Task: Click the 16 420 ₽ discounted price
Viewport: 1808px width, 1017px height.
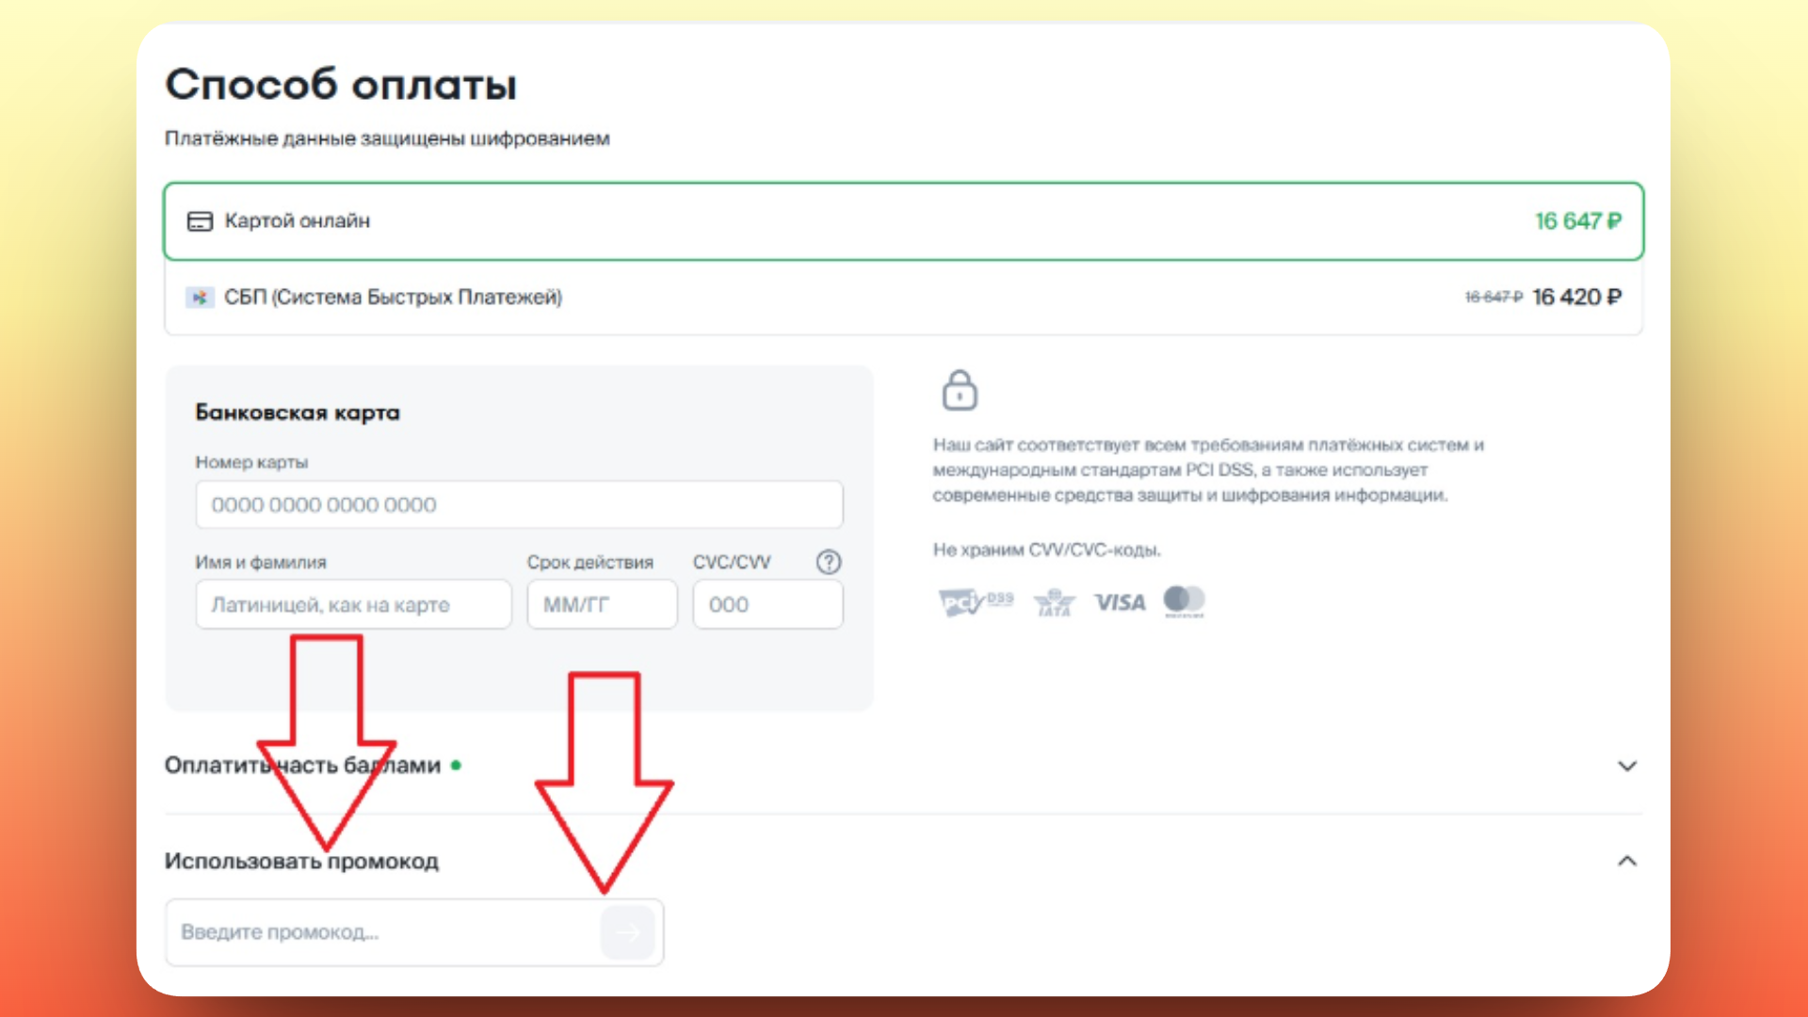Action: tap(1577, 297)
